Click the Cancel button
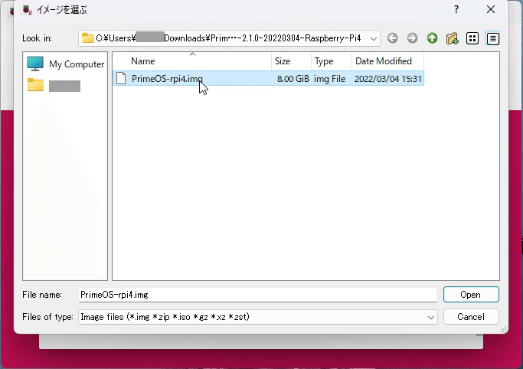The width and height of the screenshot is (523, 369). (x=471, y=317)
